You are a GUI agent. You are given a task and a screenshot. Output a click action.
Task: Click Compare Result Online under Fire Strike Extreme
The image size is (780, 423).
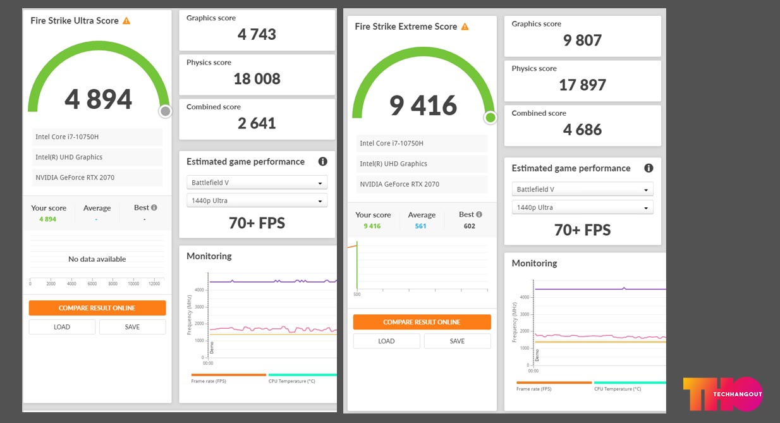pos(422,322)
